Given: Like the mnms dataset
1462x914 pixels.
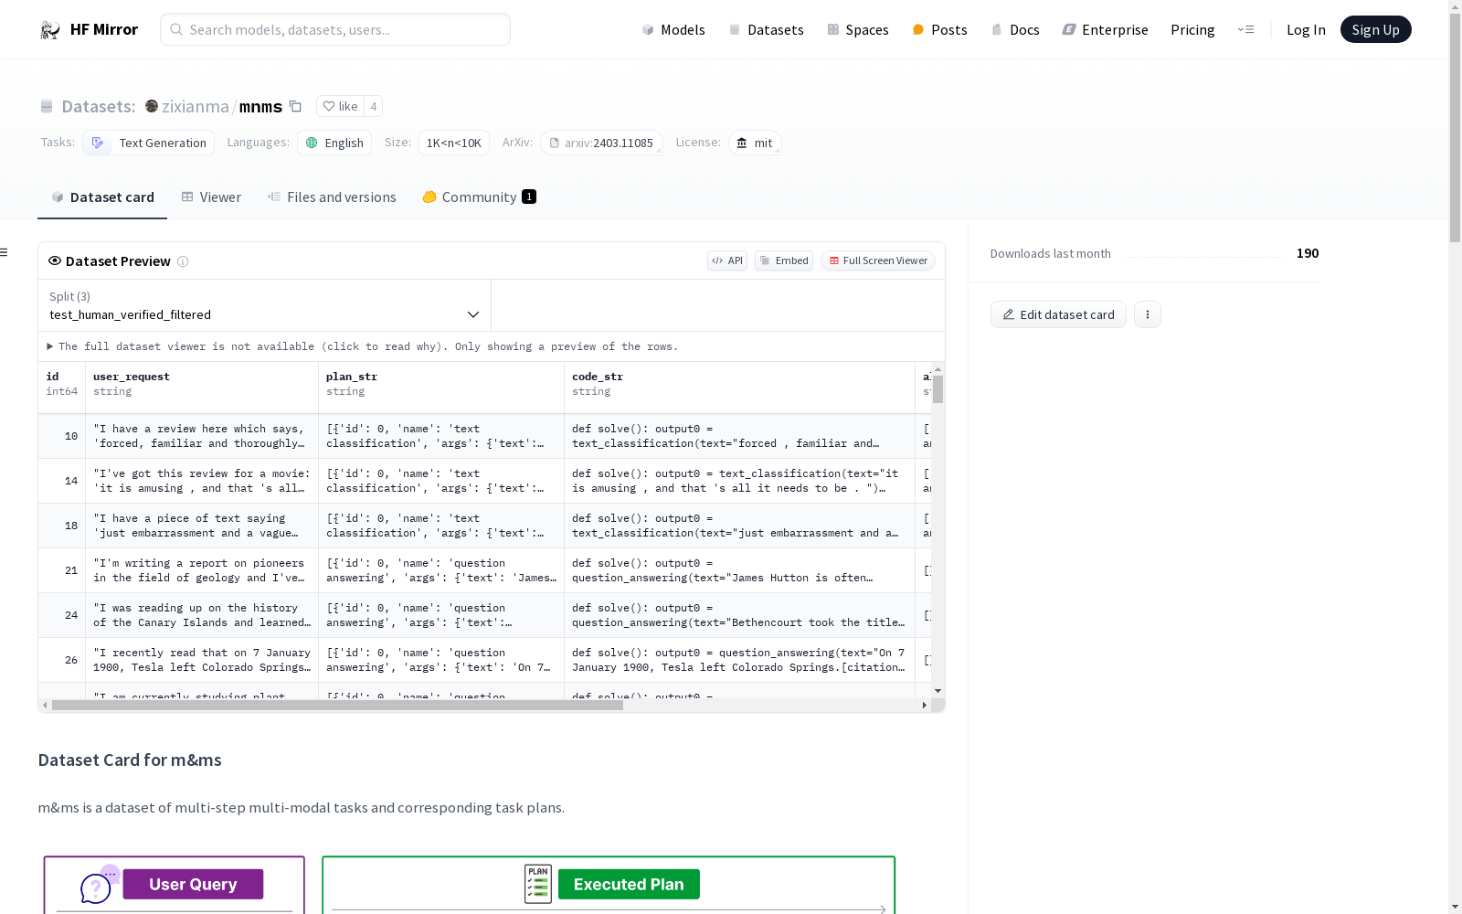Looking at the screenshot, I should pyautogui.click(x=340, y=106).
